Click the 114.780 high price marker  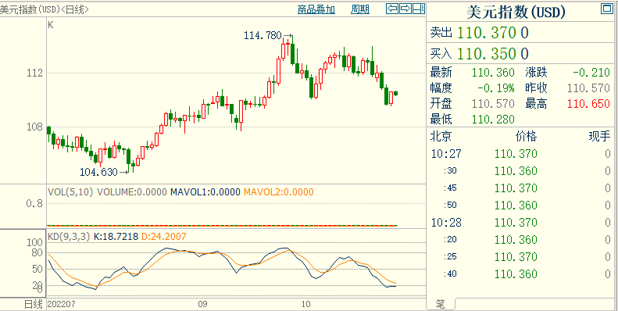263,36
